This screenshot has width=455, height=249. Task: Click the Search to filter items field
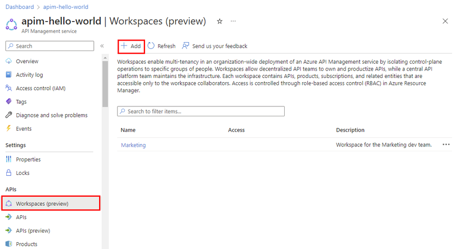pos(201,111)
